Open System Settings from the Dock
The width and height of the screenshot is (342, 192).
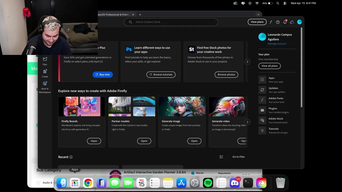point(195,183)
